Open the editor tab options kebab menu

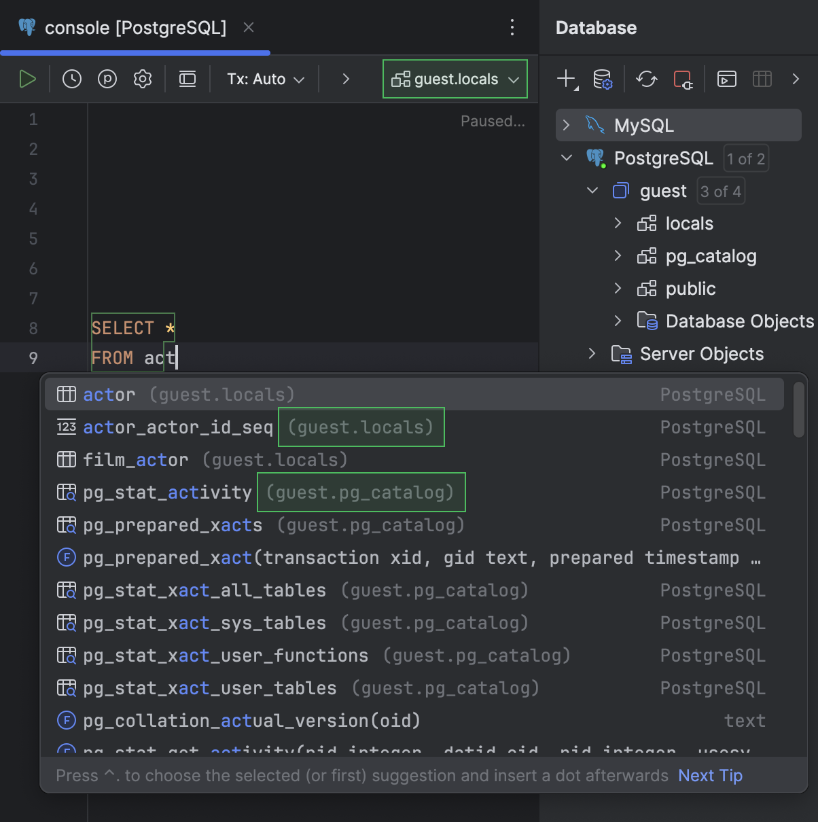(512, 28)
